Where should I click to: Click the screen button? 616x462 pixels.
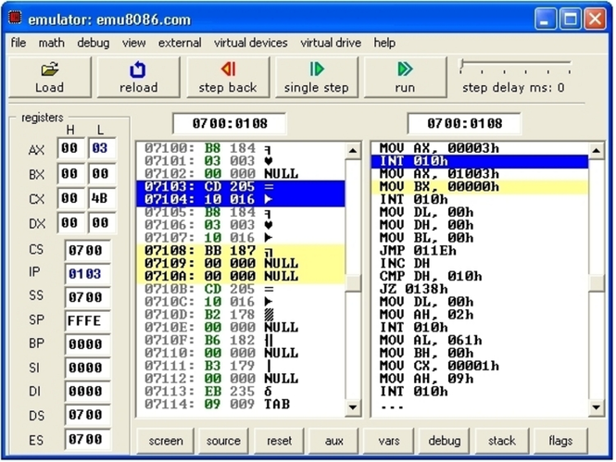tap(166, 441)
